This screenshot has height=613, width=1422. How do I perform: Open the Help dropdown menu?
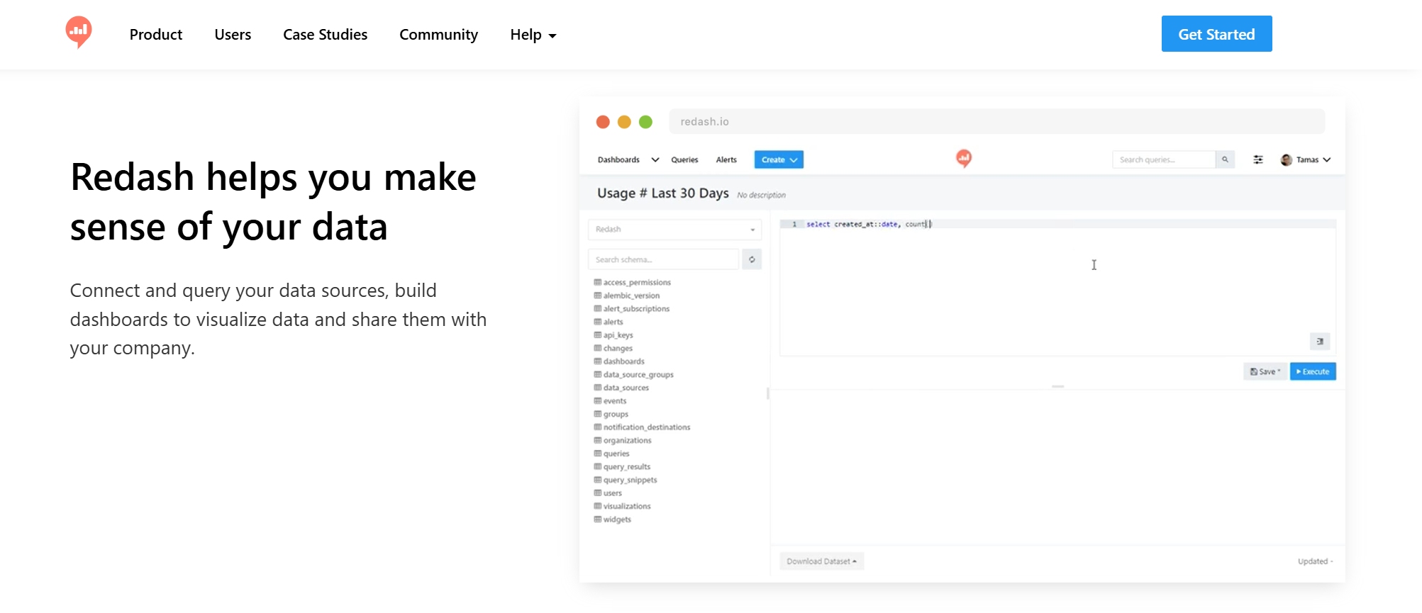click(x=533, y=35)
